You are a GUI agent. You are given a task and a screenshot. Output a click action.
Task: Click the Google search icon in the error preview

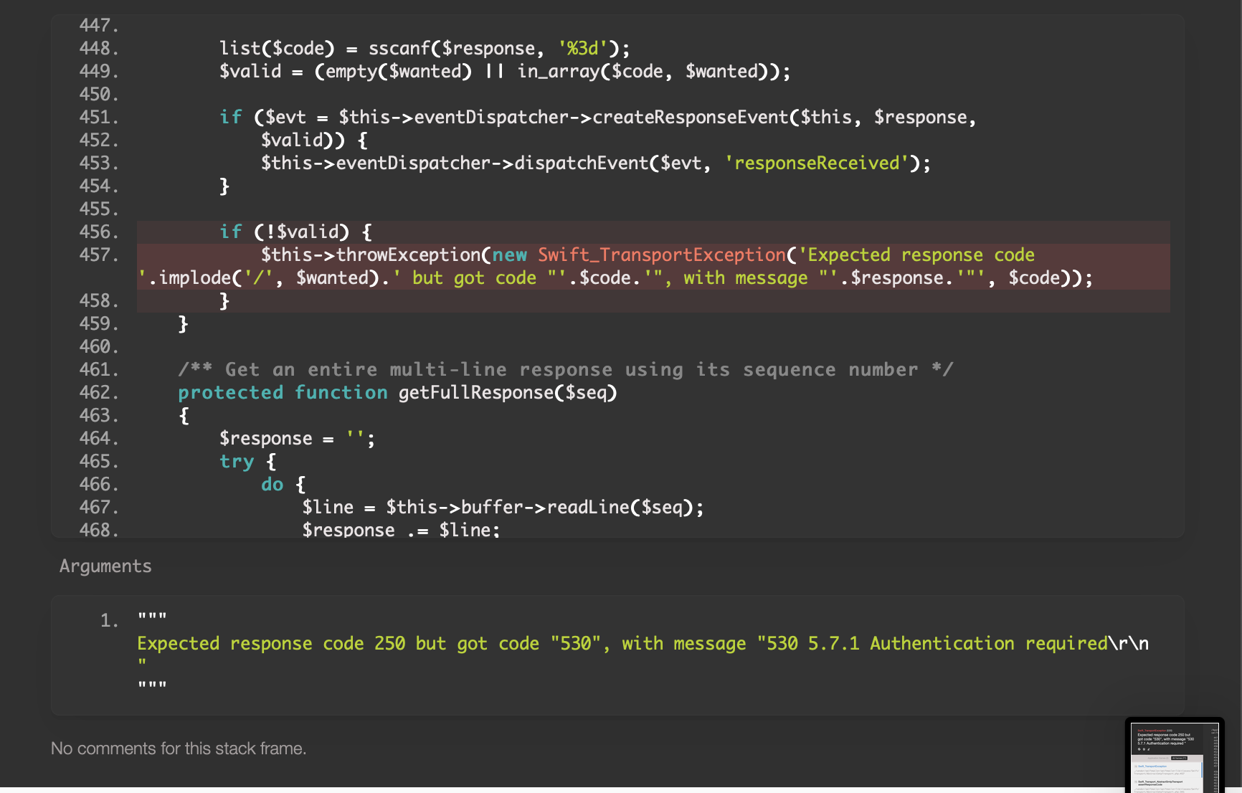(1139, 749)
